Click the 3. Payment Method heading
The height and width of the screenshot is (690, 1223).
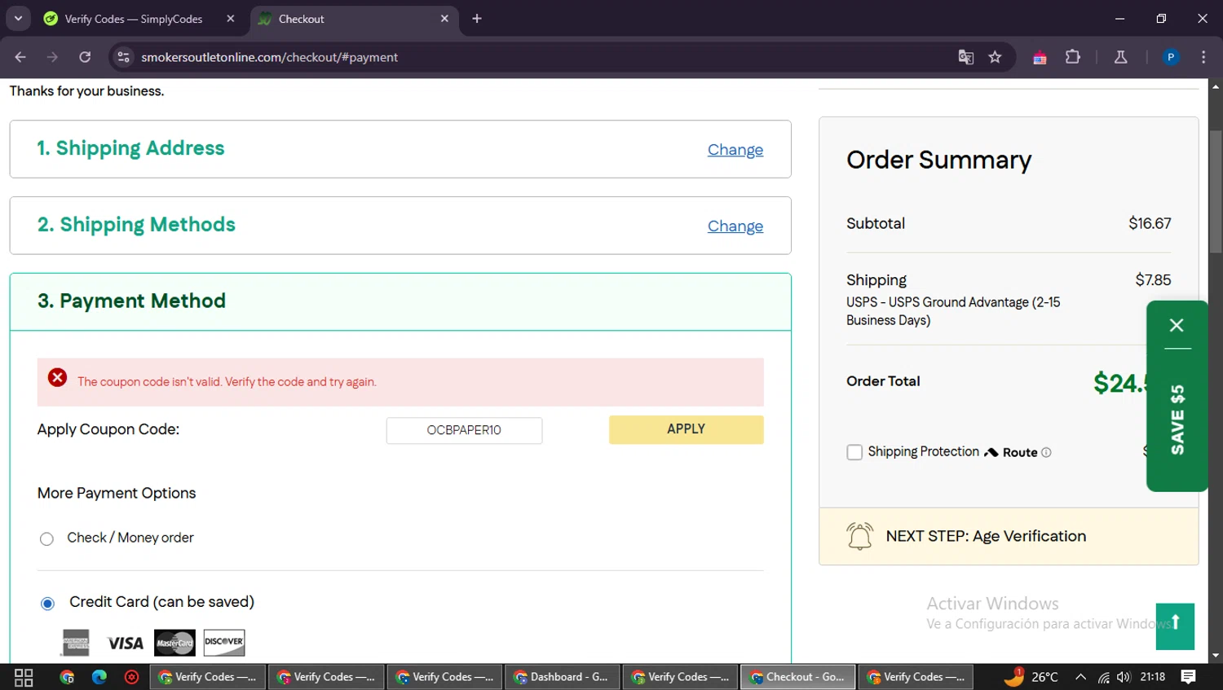pyautogui.click(x=131, y=301)
